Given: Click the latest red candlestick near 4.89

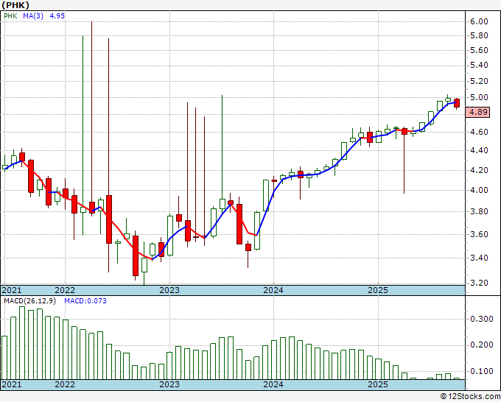Looking at the screenshot, I should coord(457,103).
